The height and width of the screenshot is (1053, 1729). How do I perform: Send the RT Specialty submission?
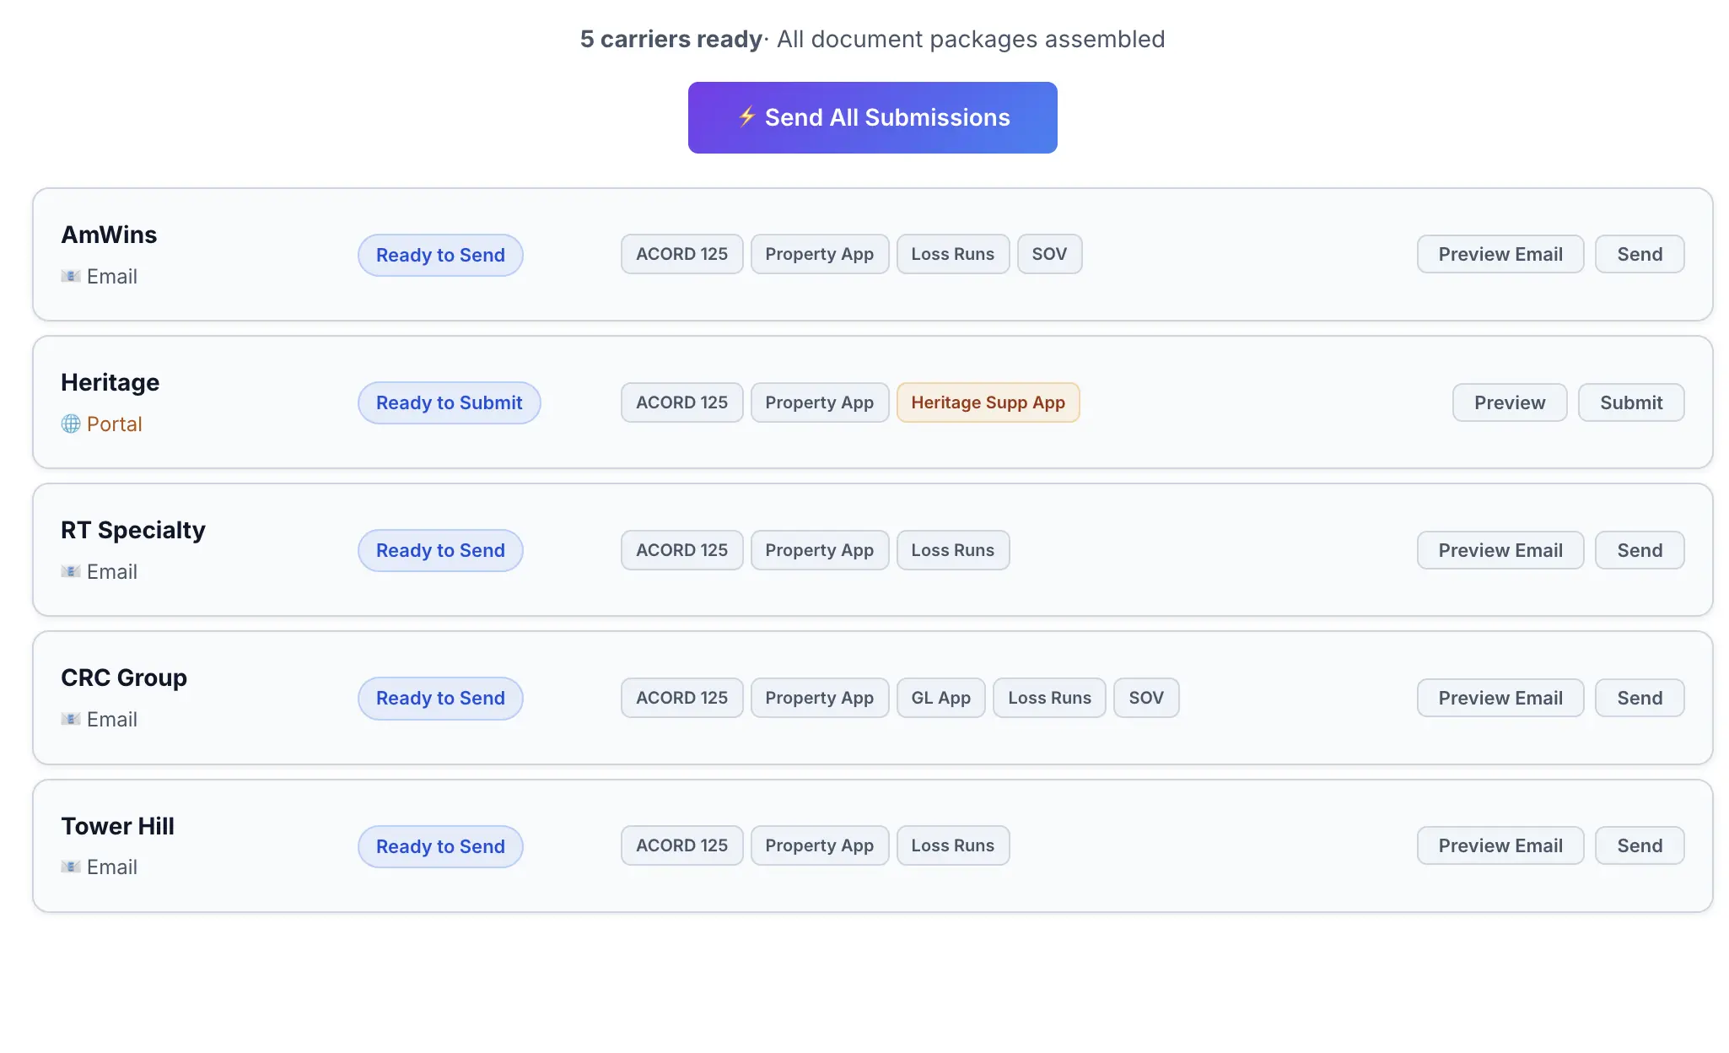(1639, 550)
